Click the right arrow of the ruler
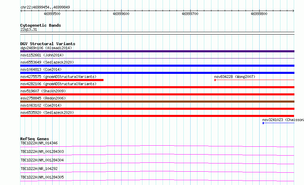304x185 pixels. (x=293, y=11)
